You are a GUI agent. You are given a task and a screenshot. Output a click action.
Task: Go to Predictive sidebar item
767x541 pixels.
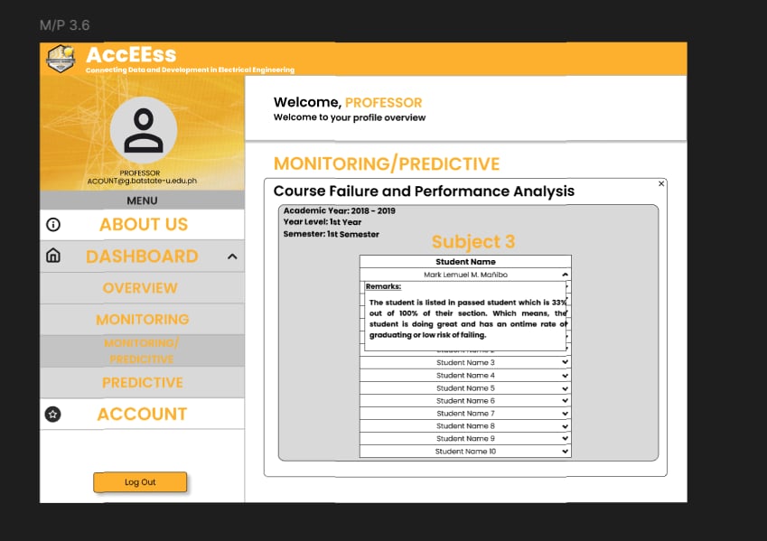click(x=143, y=383)
